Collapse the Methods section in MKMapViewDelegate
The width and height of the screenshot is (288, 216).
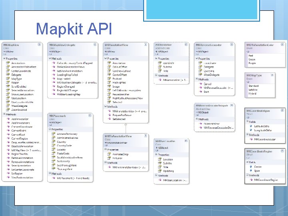(x=50, y=58)
